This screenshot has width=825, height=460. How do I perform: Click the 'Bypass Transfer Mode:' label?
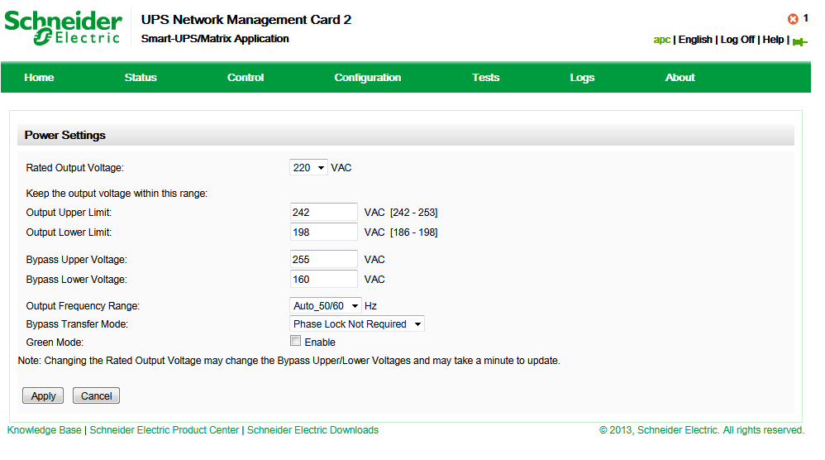[x=77, y=323]
